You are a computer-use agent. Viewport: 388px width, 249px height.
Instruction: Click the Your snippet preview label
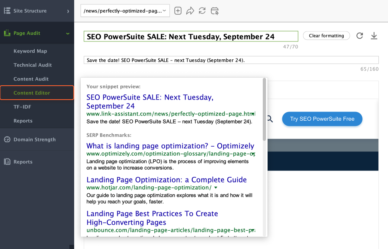[113, 86]
